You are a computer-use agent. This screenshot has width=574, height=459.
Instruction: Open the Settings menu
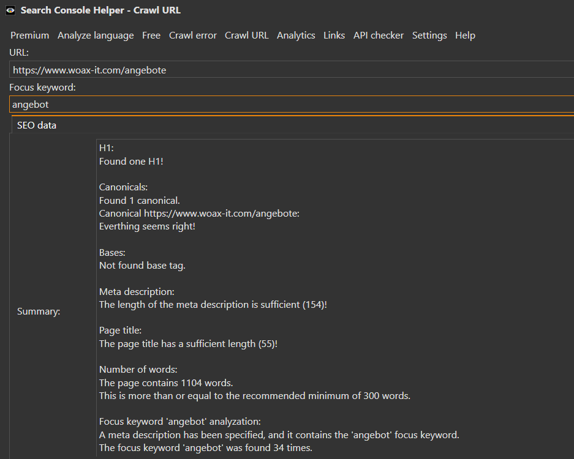tap(429, 35)
